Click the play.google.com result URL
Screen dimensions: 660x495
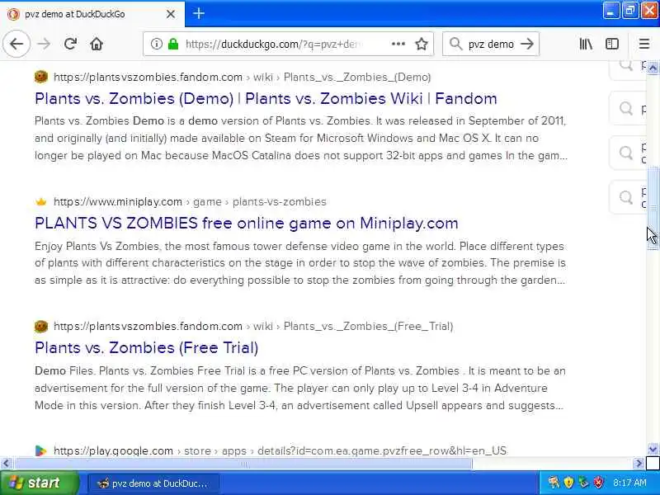pyautogui.click(x=280, y=450)
